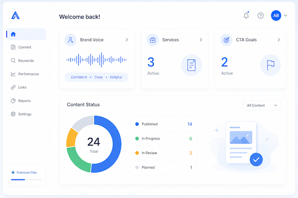Click the Published count 14

pos(189,124)
